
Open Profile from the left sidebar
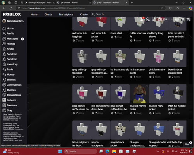8,33
